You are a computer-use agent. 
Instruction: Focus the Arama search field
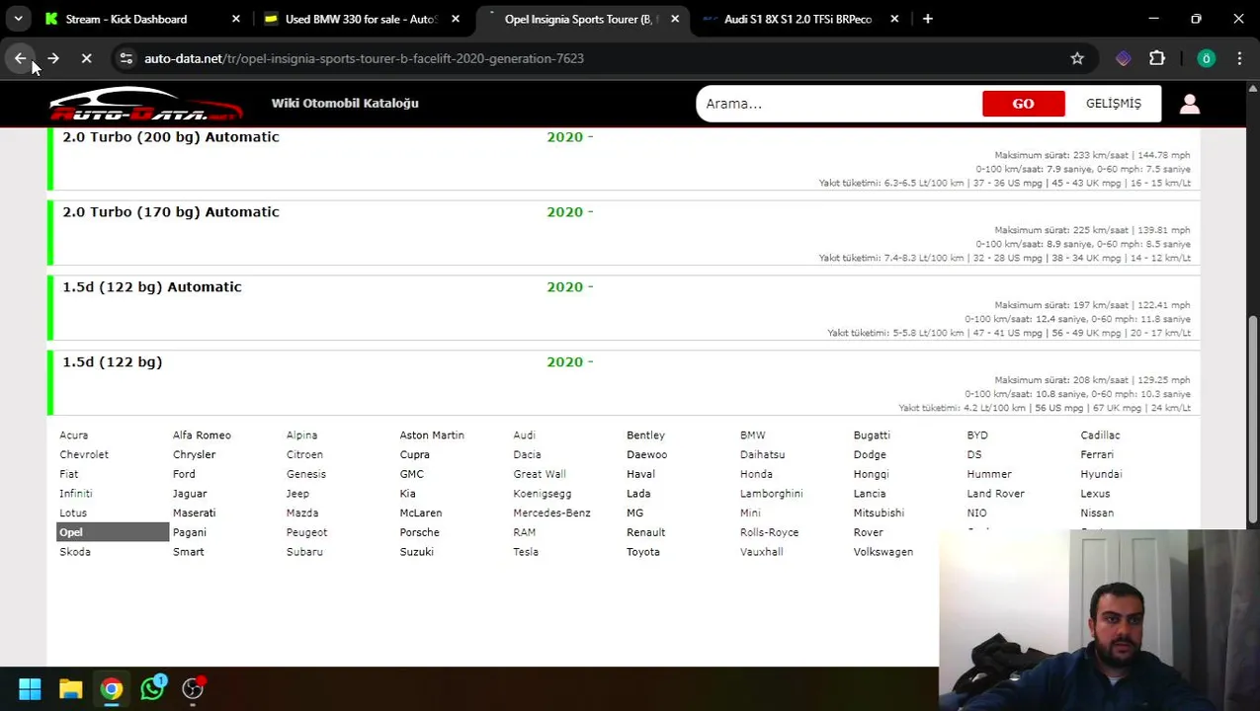click(839, 104)
